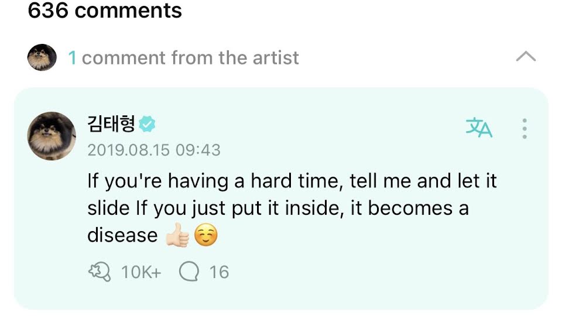This screenshot has width=562, height=316.
Task: Collapse the artist comment section chevron
Action: 526,57
